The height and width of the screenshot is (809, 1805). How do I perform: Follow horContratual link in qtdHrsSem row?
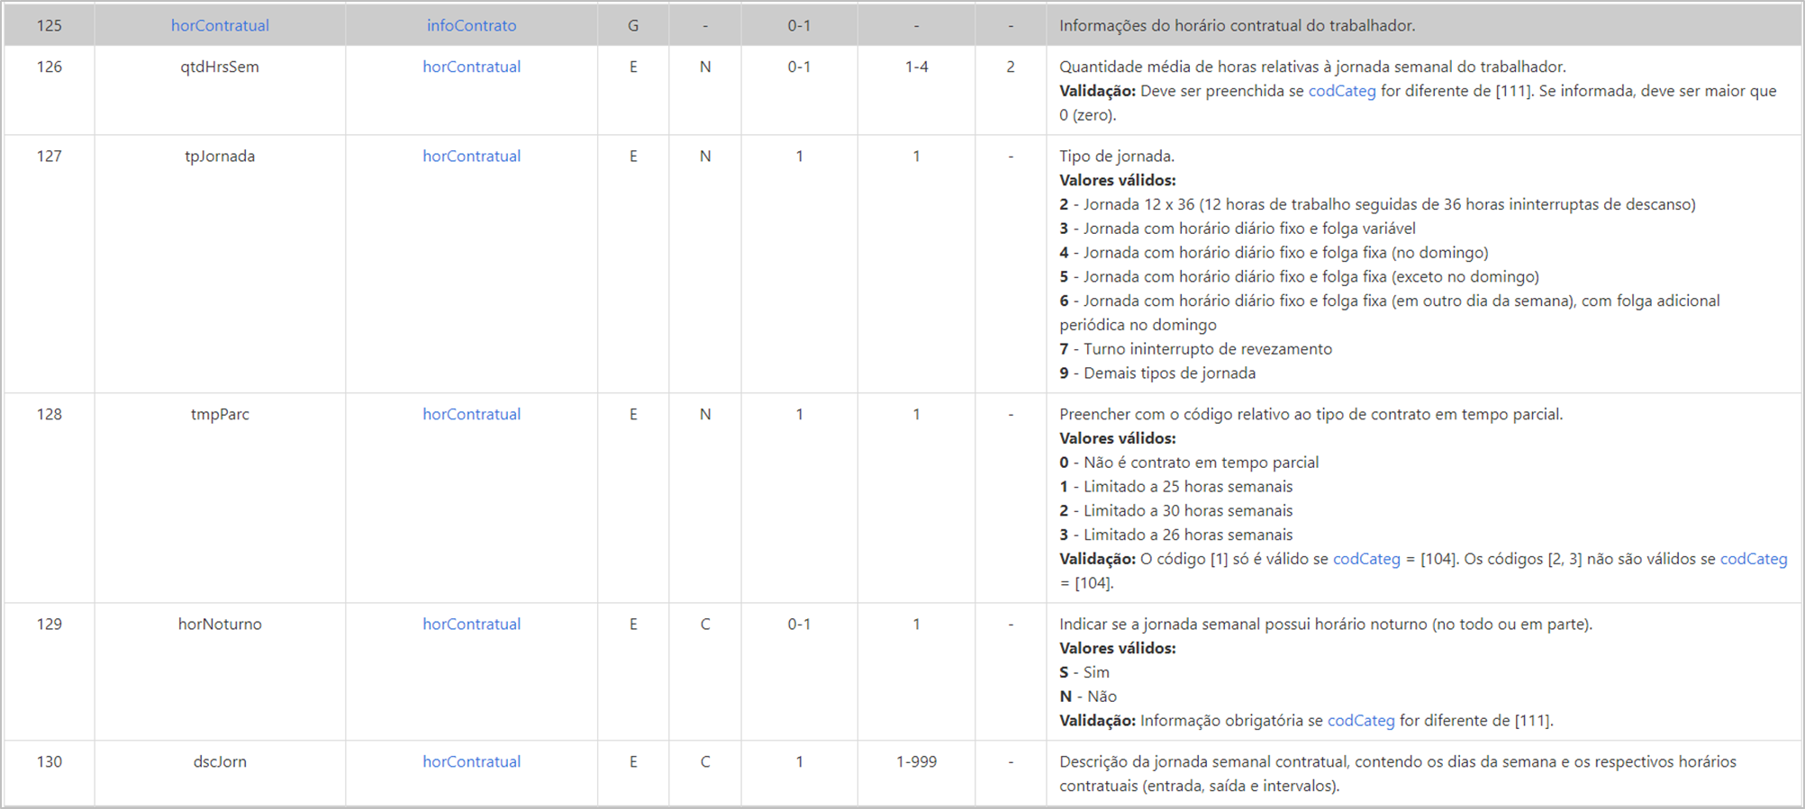coord(471,67)
